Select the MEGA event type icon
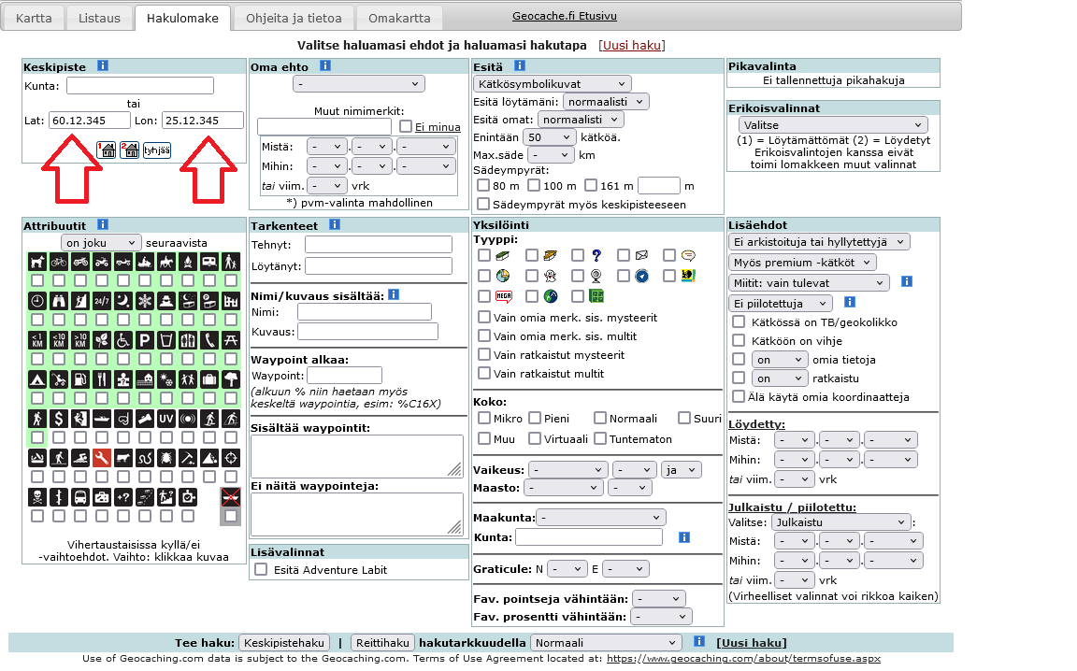The width and height of the screenshot is (1077, 671). 506,295
